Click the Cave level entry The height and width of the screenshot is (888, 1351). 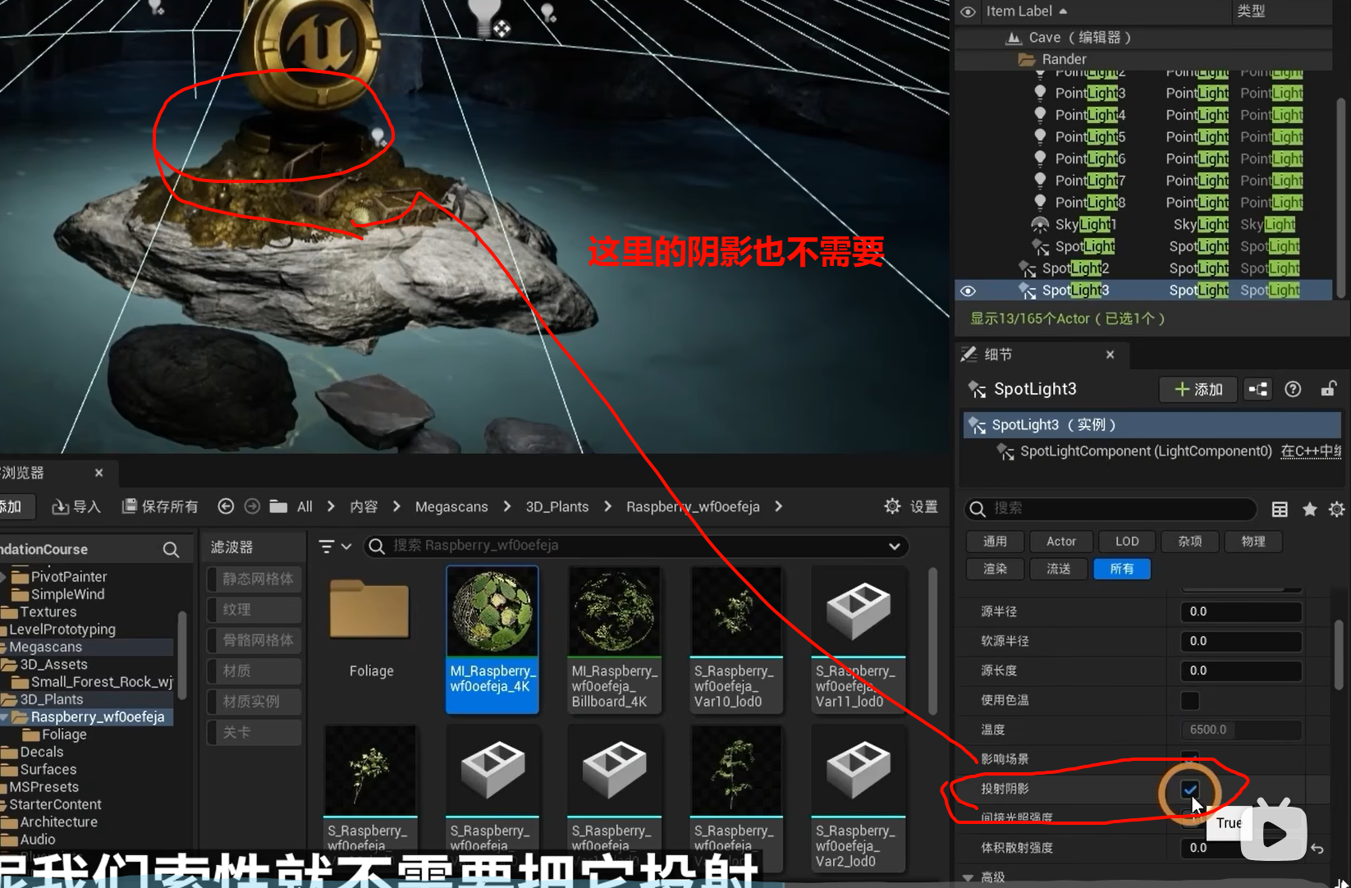(1079, 38)
